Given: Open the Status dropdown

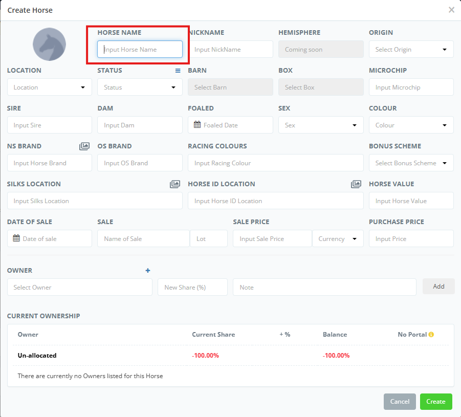Looking at the screenshot, I should click(140, 87).
